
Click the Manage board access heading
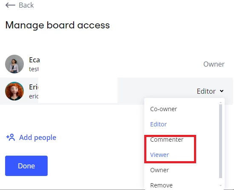click(57, 25)
